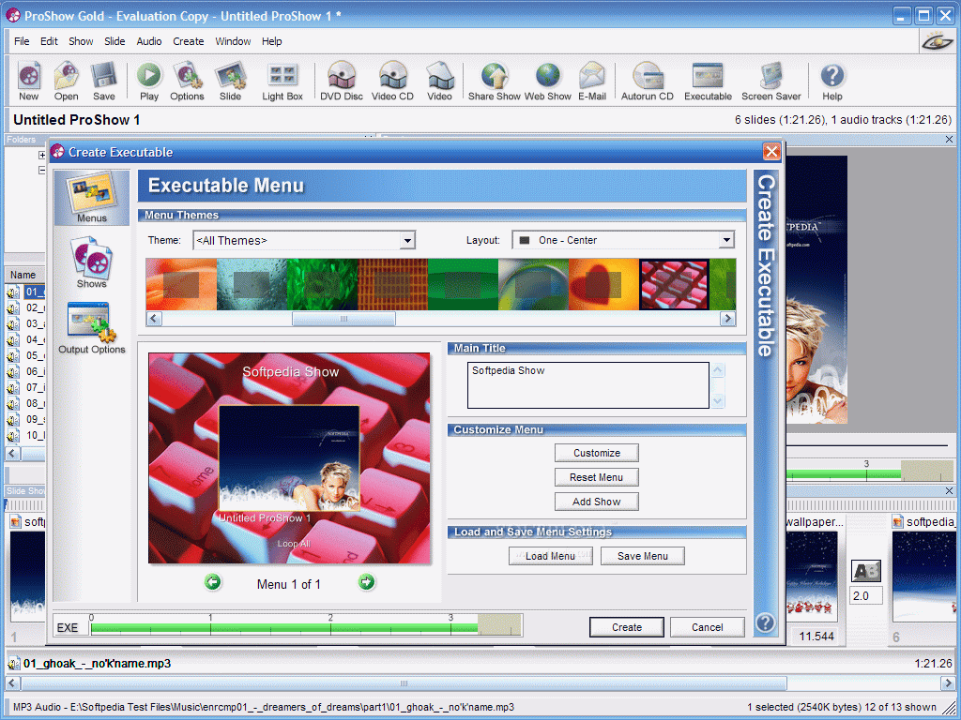Image resolution: width=961 pixels, height=720 pixels.
Task: Click the Load Menu button
Action: [x=550, y=556]
